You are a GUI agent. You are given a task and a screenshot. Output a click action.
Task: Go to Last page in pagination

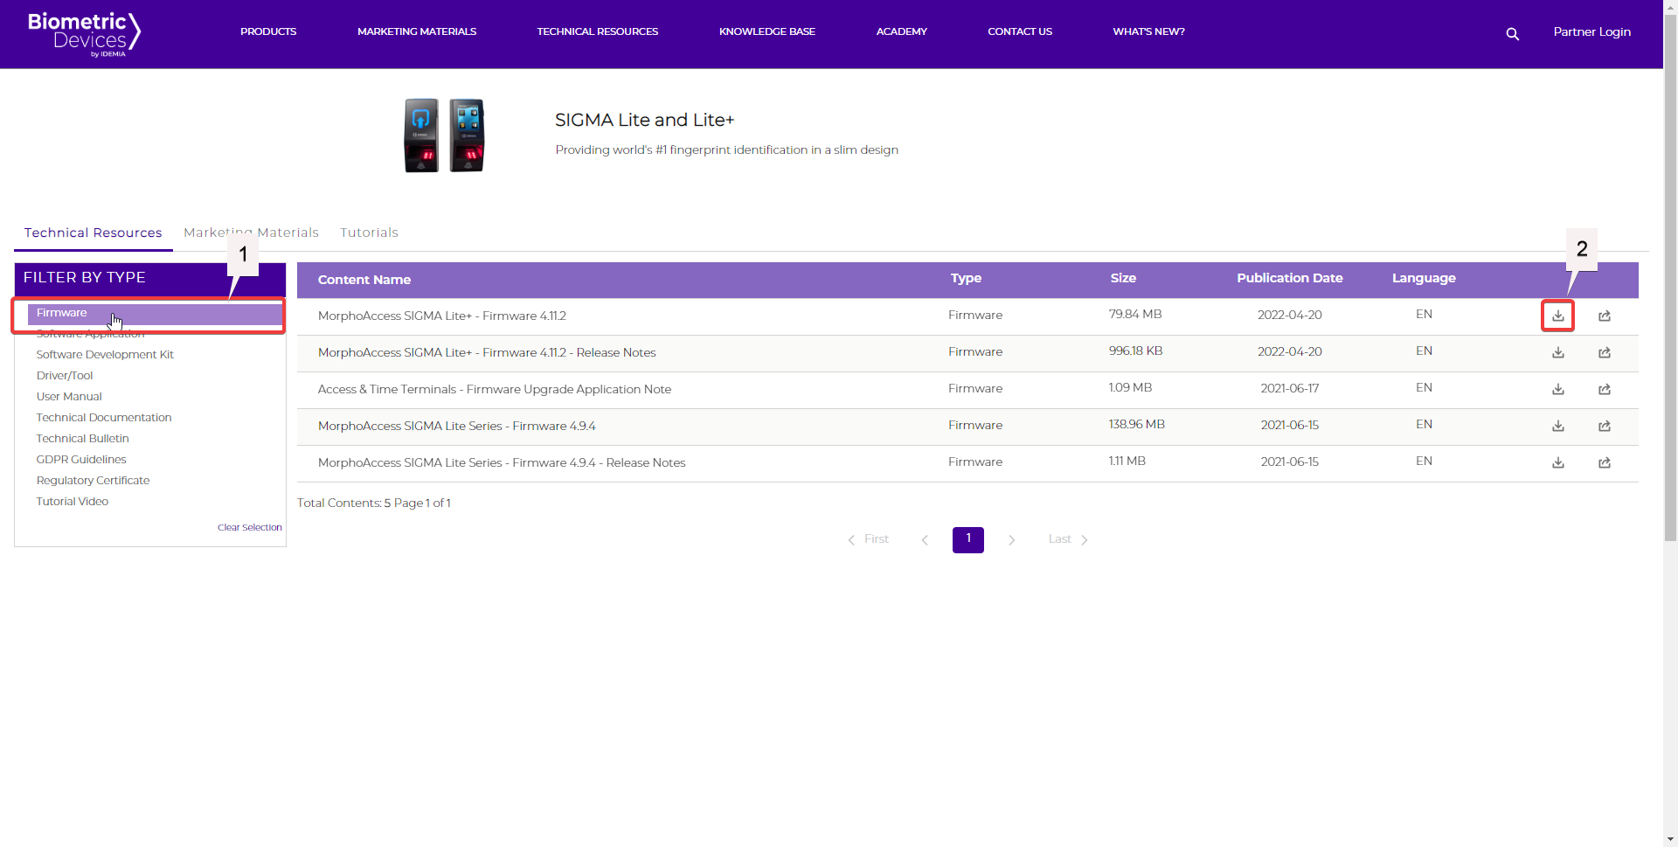pyautogui.click(x=1068, y=539)
